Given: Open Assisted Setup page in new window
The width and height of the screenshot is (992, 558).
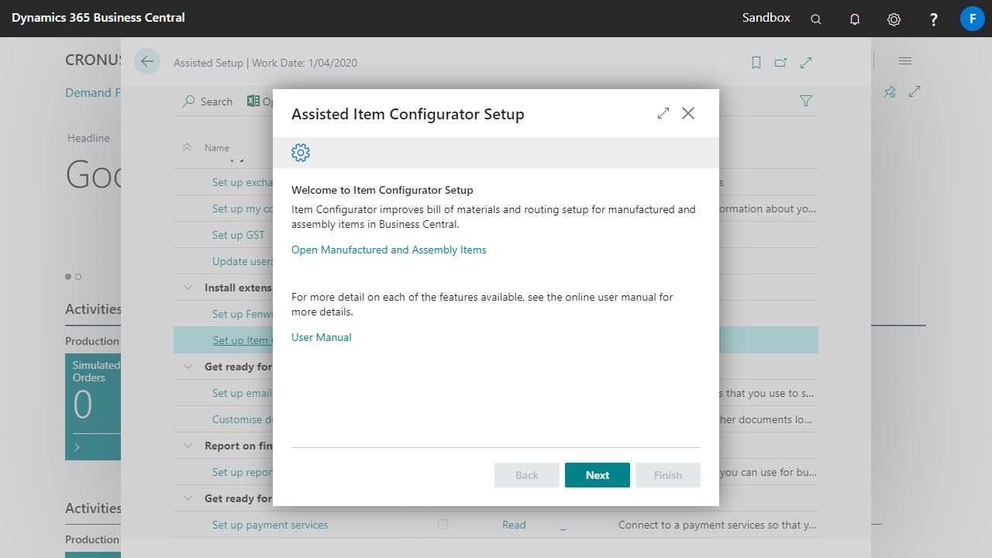Looking at the screenshot, I should pos(780,63).
